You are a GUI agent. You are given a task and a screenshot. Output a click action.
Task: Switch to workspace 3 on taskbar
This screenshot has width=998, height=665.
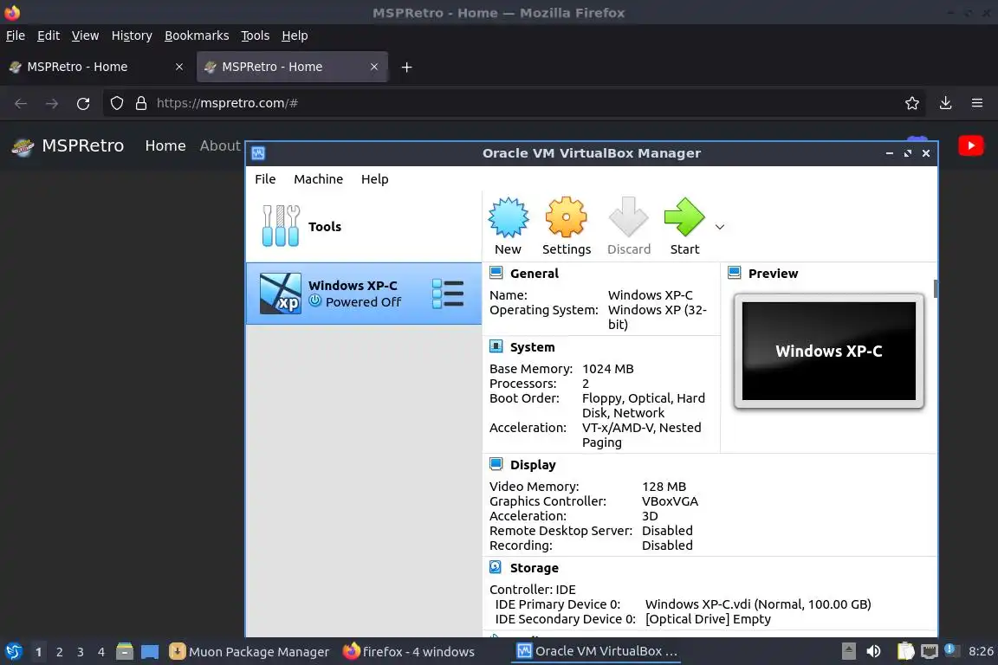pyautogui.click(x=81, y=652)
